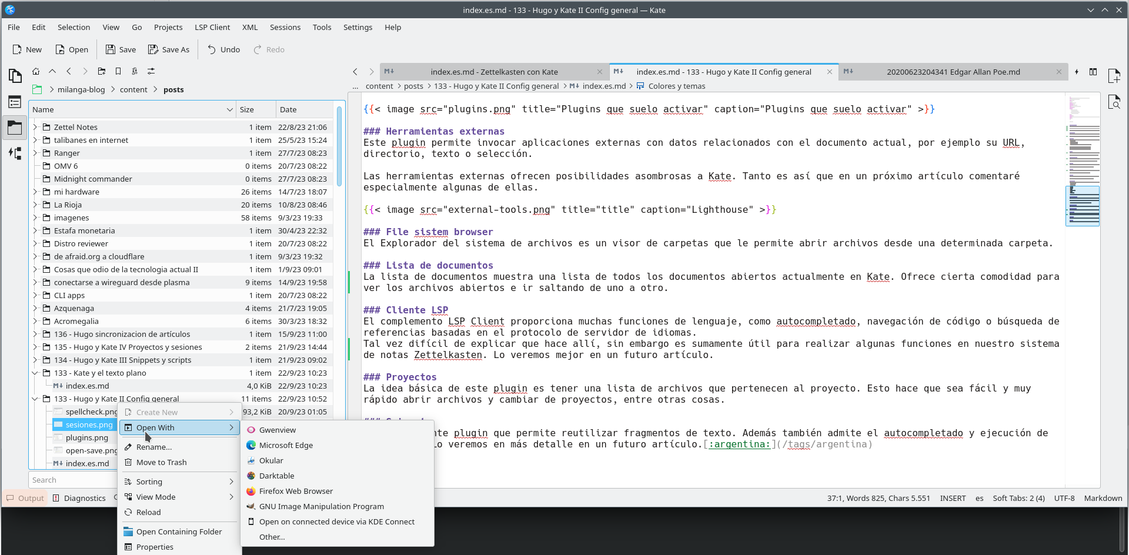Viewport: 1129px width, 555px height.
Task: Toggle the Output panel in status bar
Action: 25,498
